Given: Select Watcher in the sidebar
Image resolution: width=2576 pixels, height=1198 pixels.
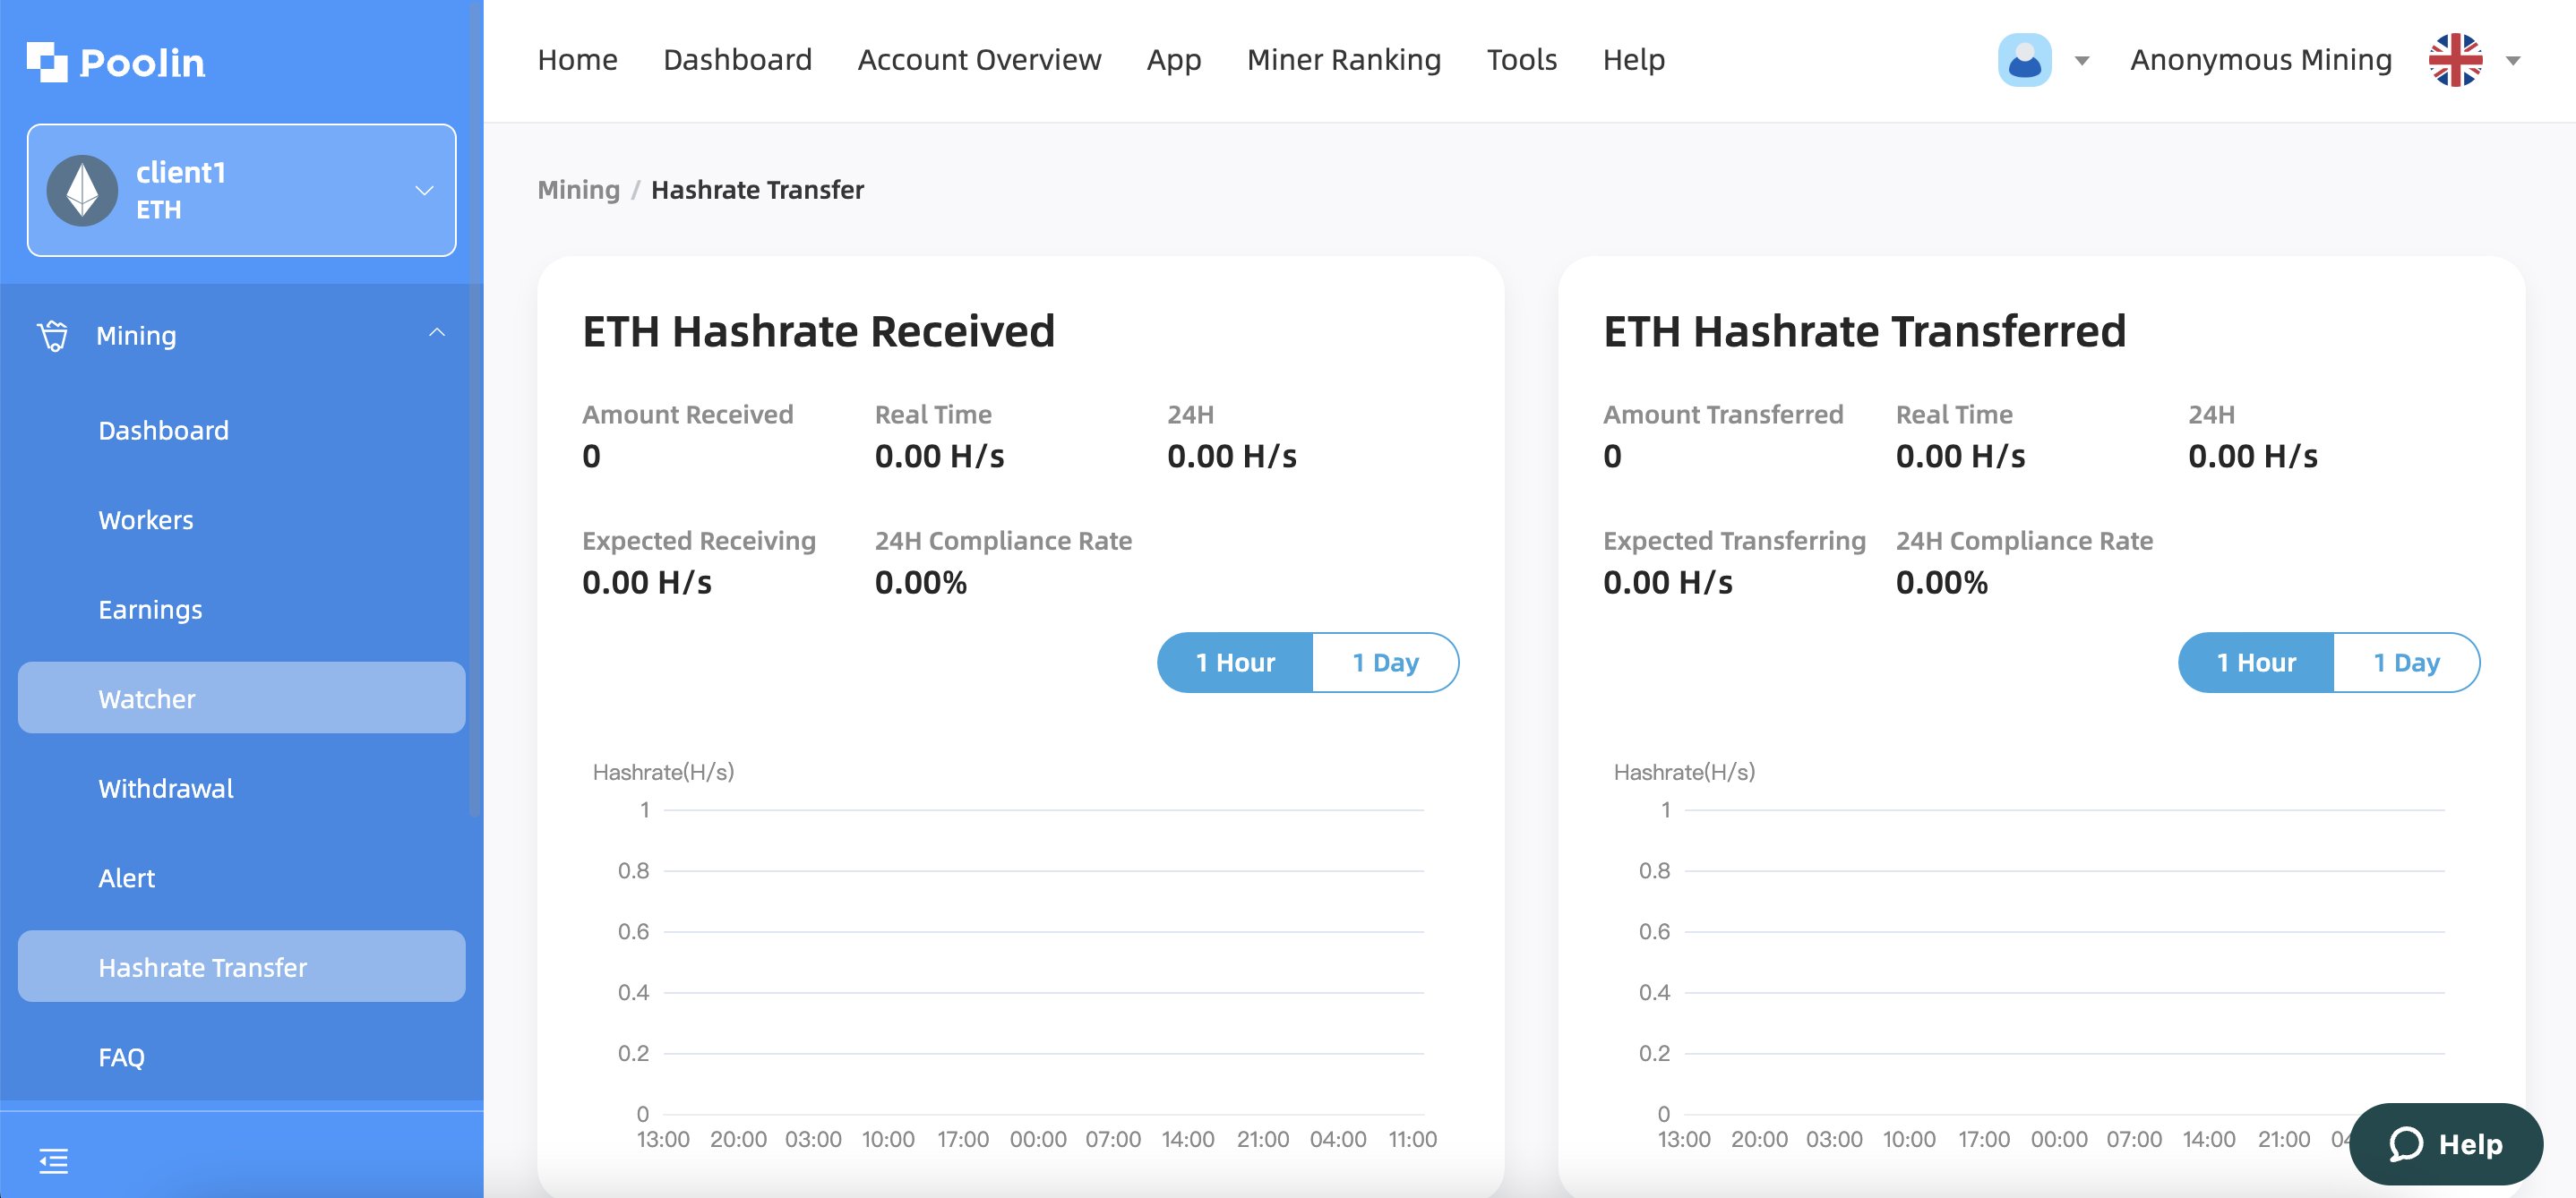Looking at the screenshot, I should click(x=242, y=698).
